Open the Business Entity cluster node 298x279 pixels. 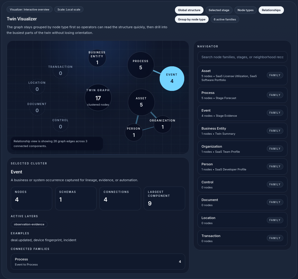(97, 58)
